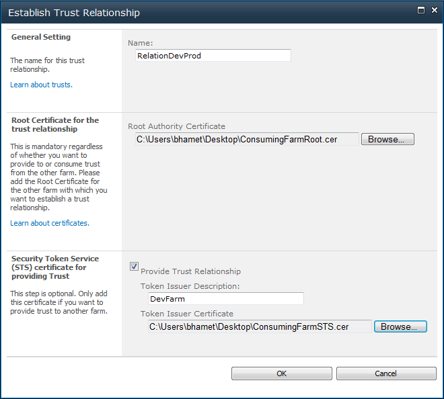Click the Name: label
The height and width of the screenshot is (399, 444).
[x=141, y=43]
